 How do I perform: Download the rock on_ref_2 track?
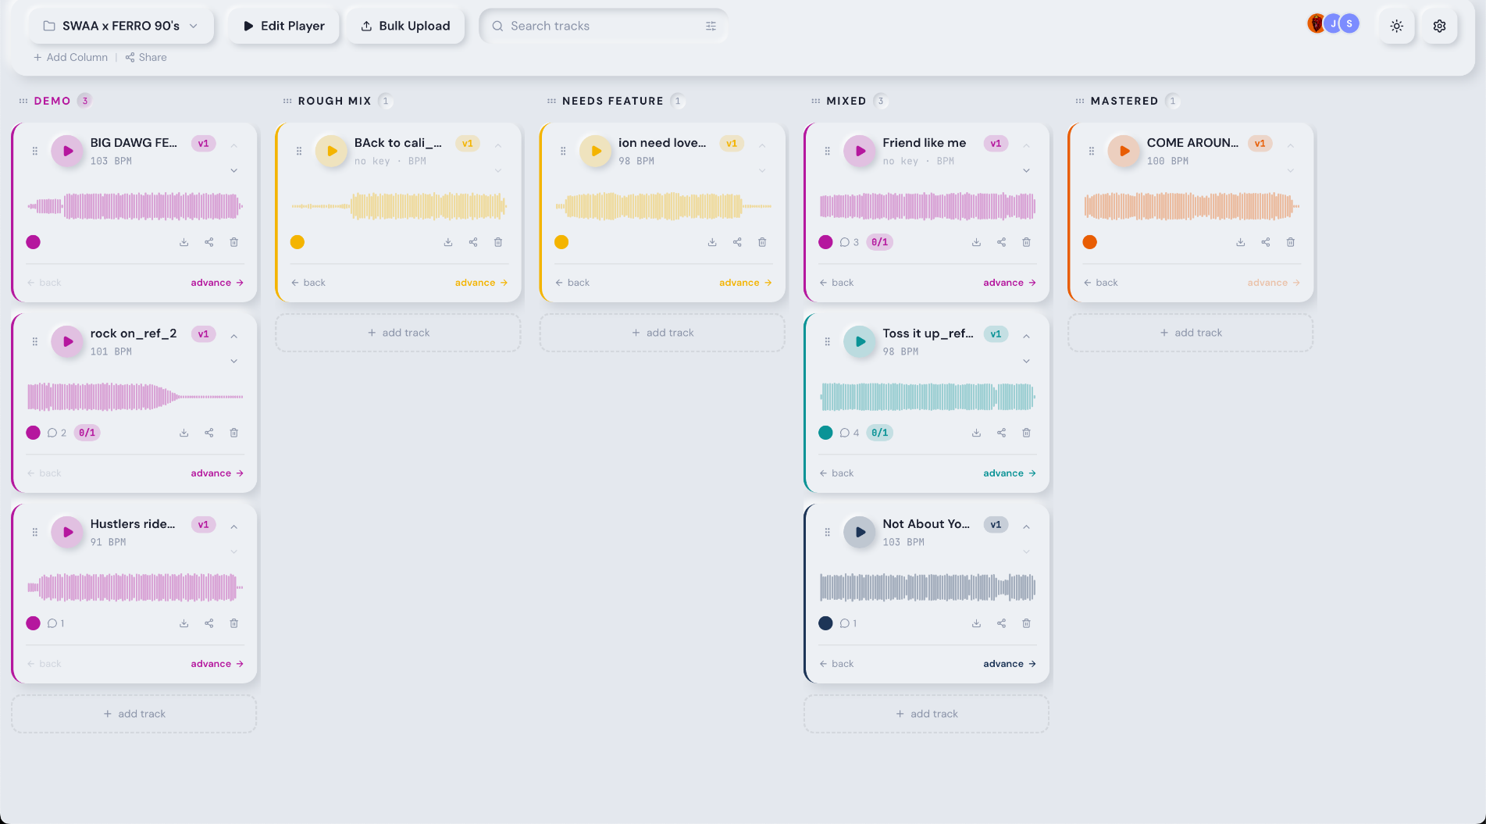[x=184, y=433]
